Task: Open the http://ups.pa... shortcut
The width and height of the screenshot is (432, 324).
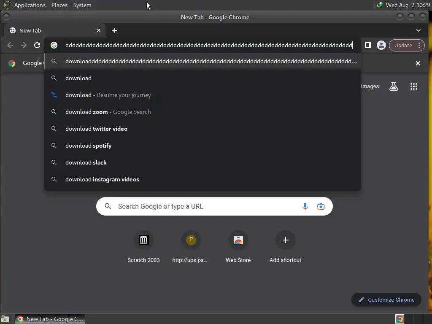Action: click(x=191, y=246)
